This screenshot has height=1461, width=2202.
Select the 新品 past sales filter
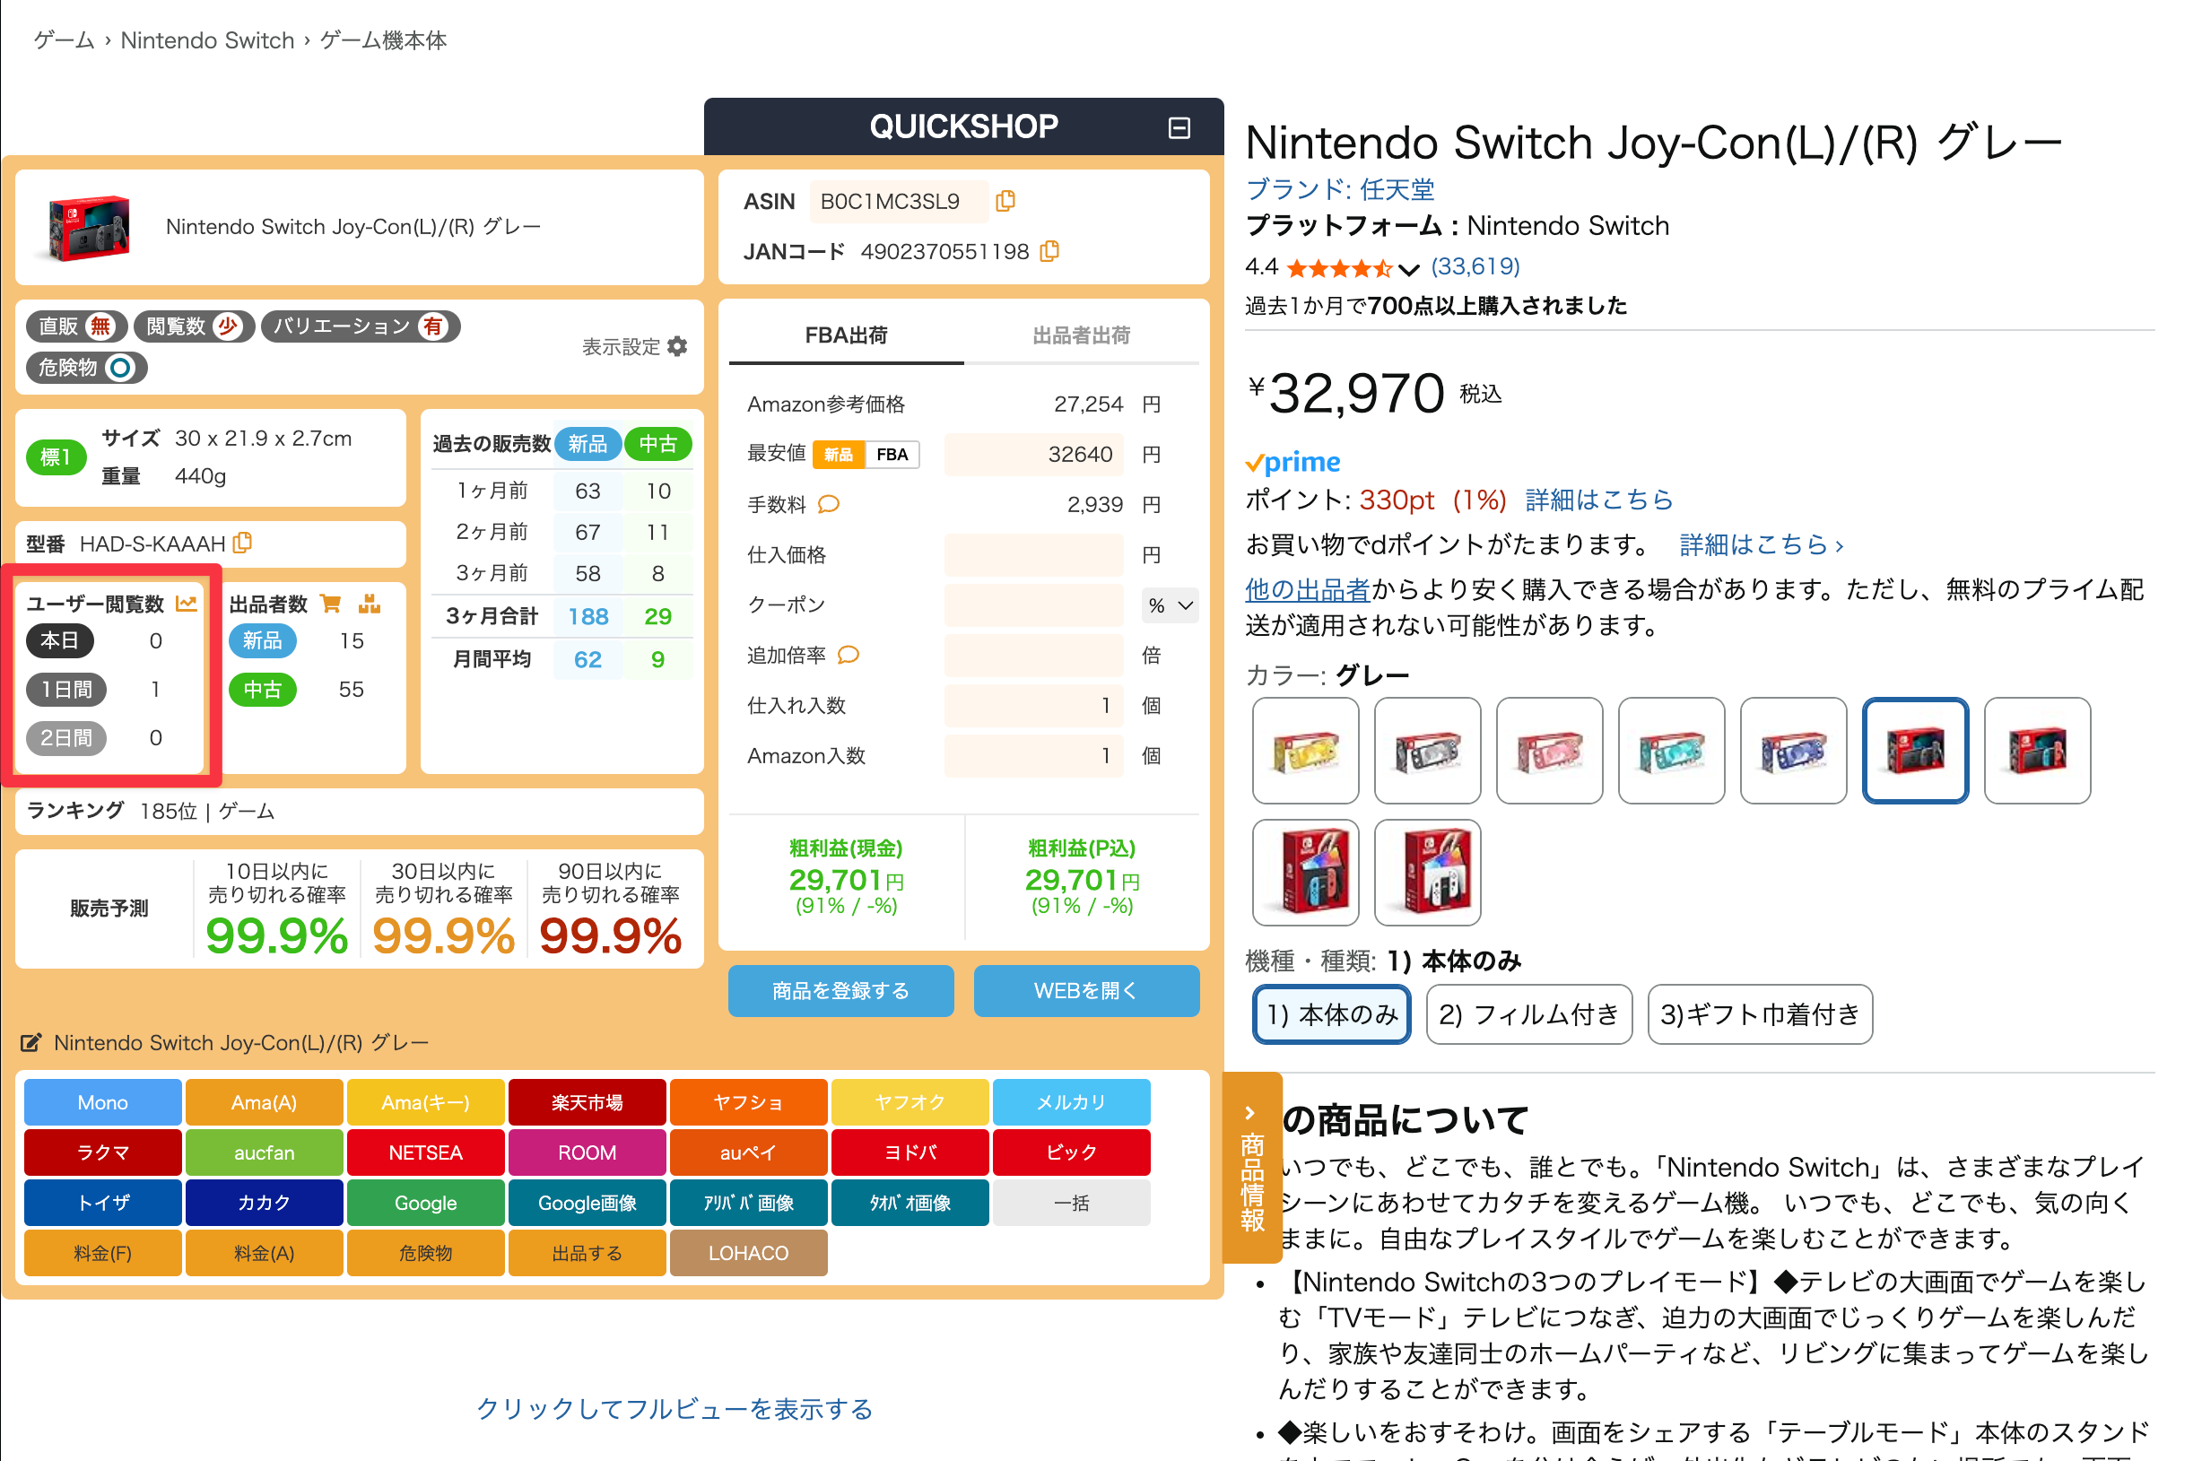[x=587, y=444]
